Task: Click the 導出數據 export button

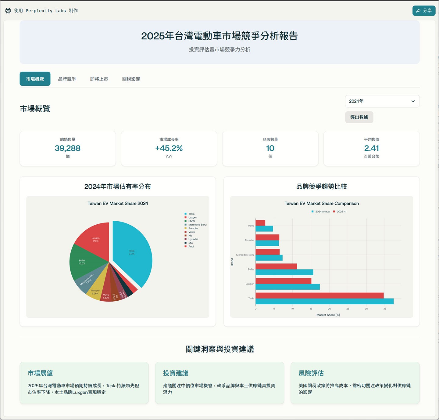Action: point(359,117)
